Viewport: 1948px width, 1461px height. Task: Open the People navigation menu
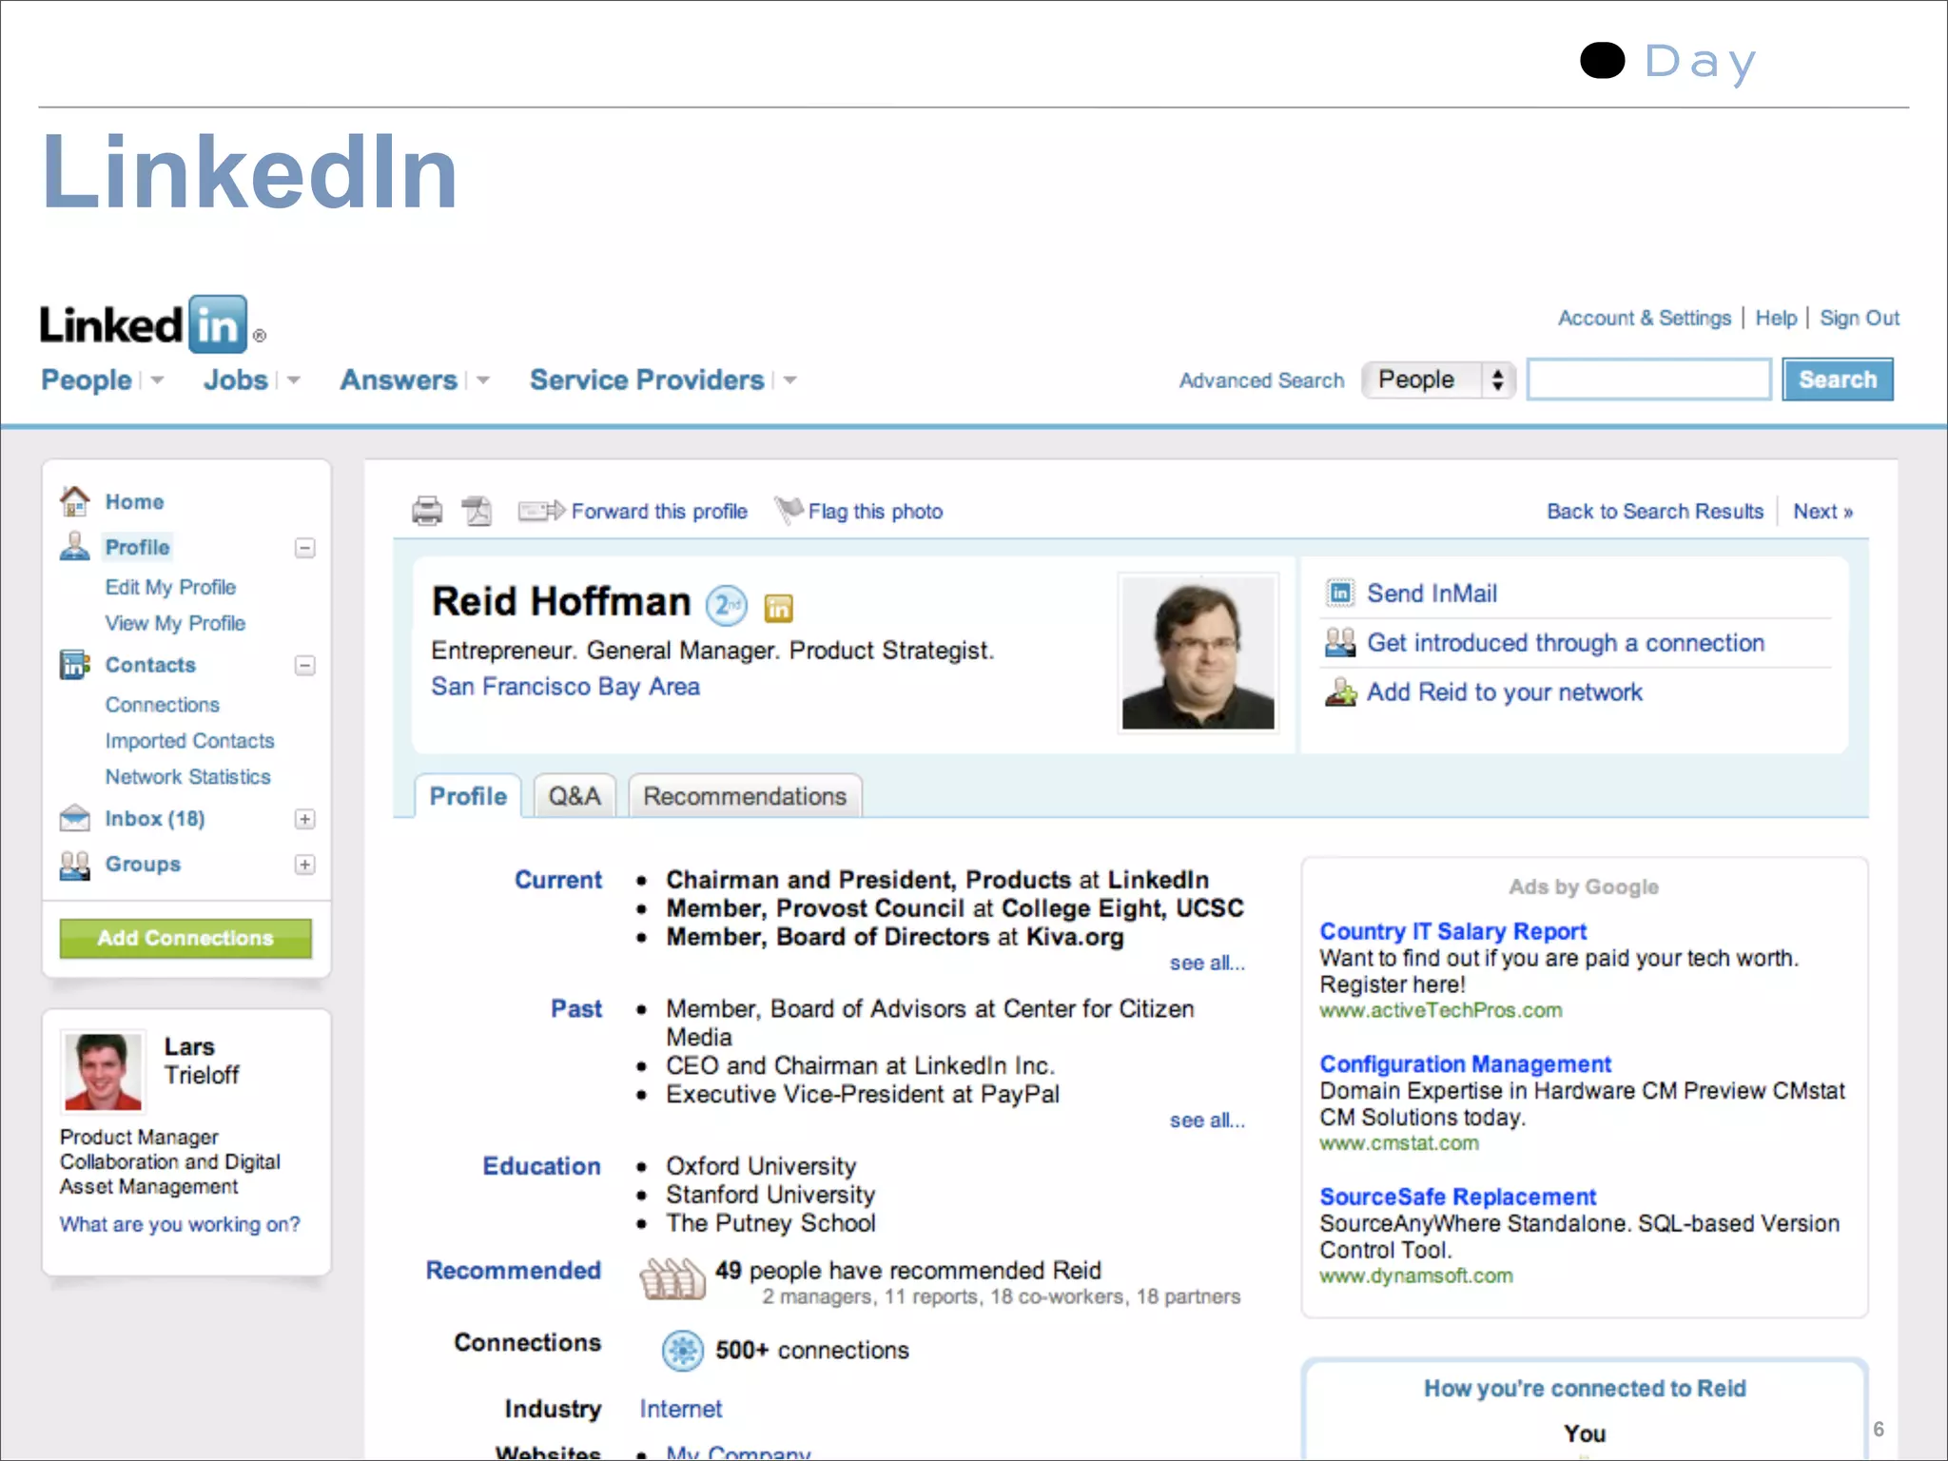coord(87,380)
